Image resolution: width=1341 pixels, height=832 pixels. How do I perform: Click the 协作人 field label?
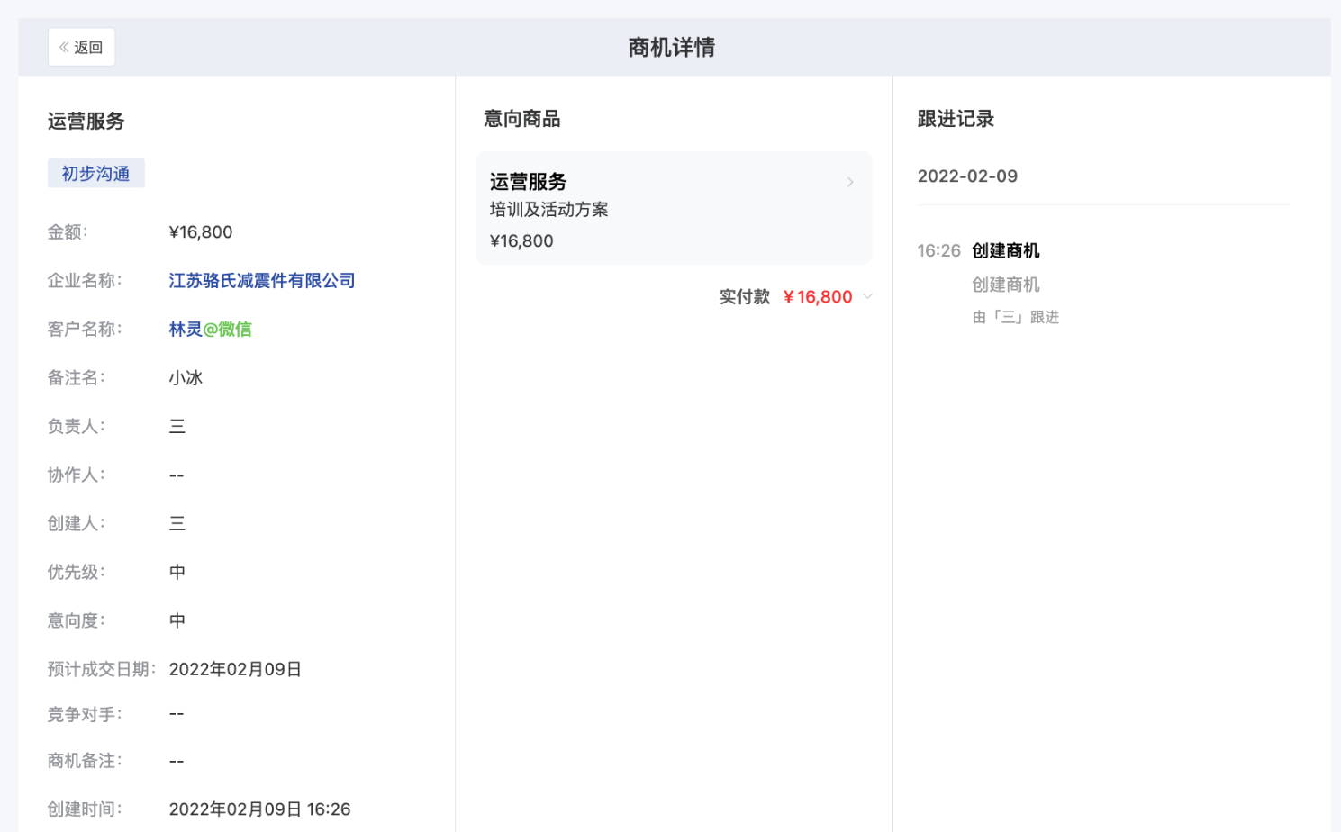[x=77, y=475]
